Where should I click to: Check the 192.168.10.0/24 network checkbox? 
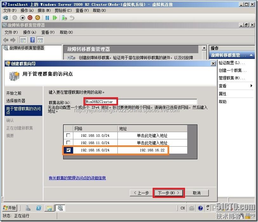click(68, 135)
